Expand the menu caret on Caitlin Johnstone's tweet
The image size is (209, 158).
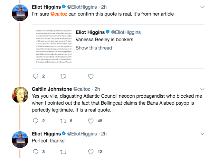click(x=202, y=89)
